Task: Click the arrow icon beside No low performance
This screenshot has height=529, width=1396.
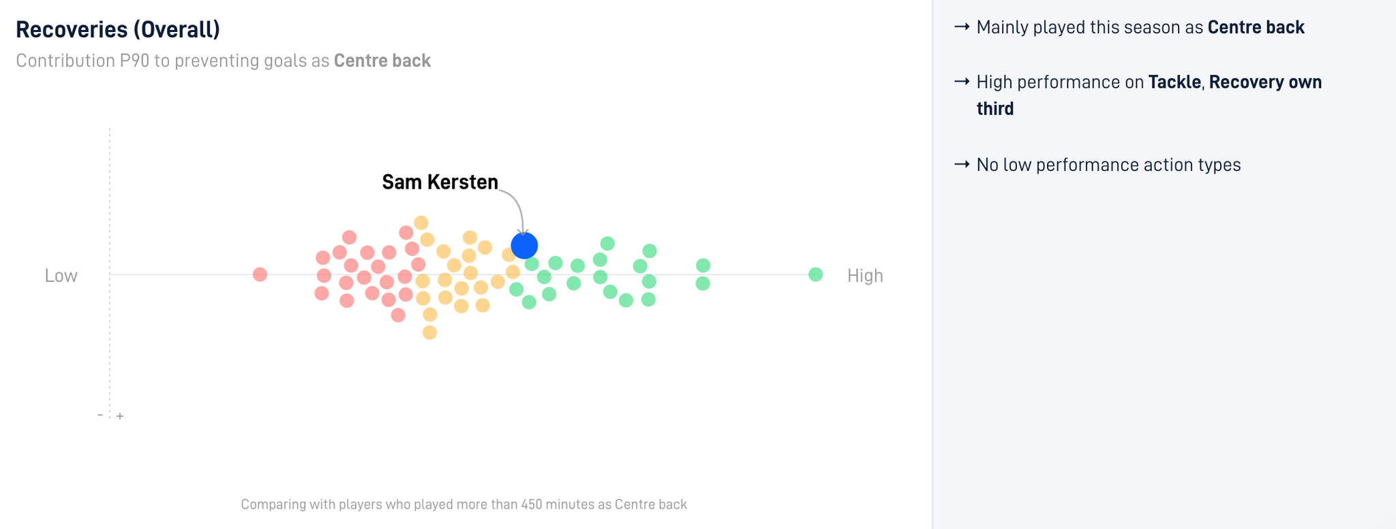Action: pos(962,164)
